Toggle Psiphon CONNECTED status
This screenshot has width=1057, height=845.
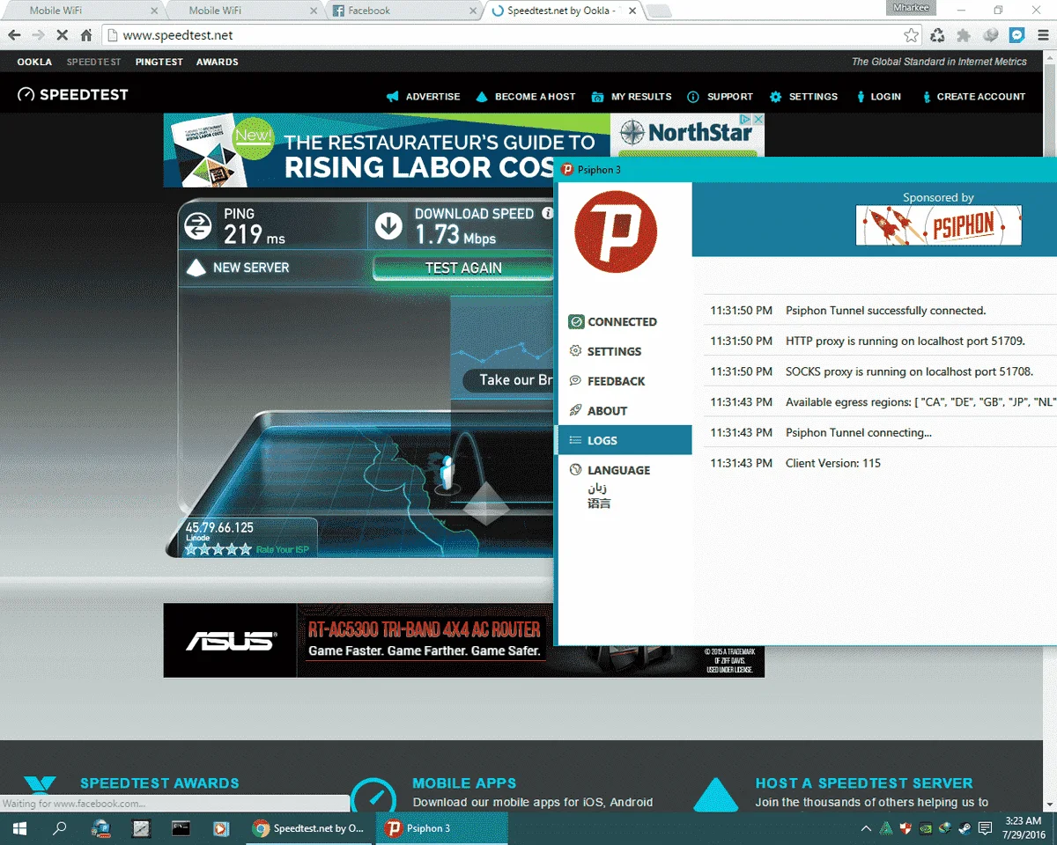pyautogui.click(x=613, y=322)
